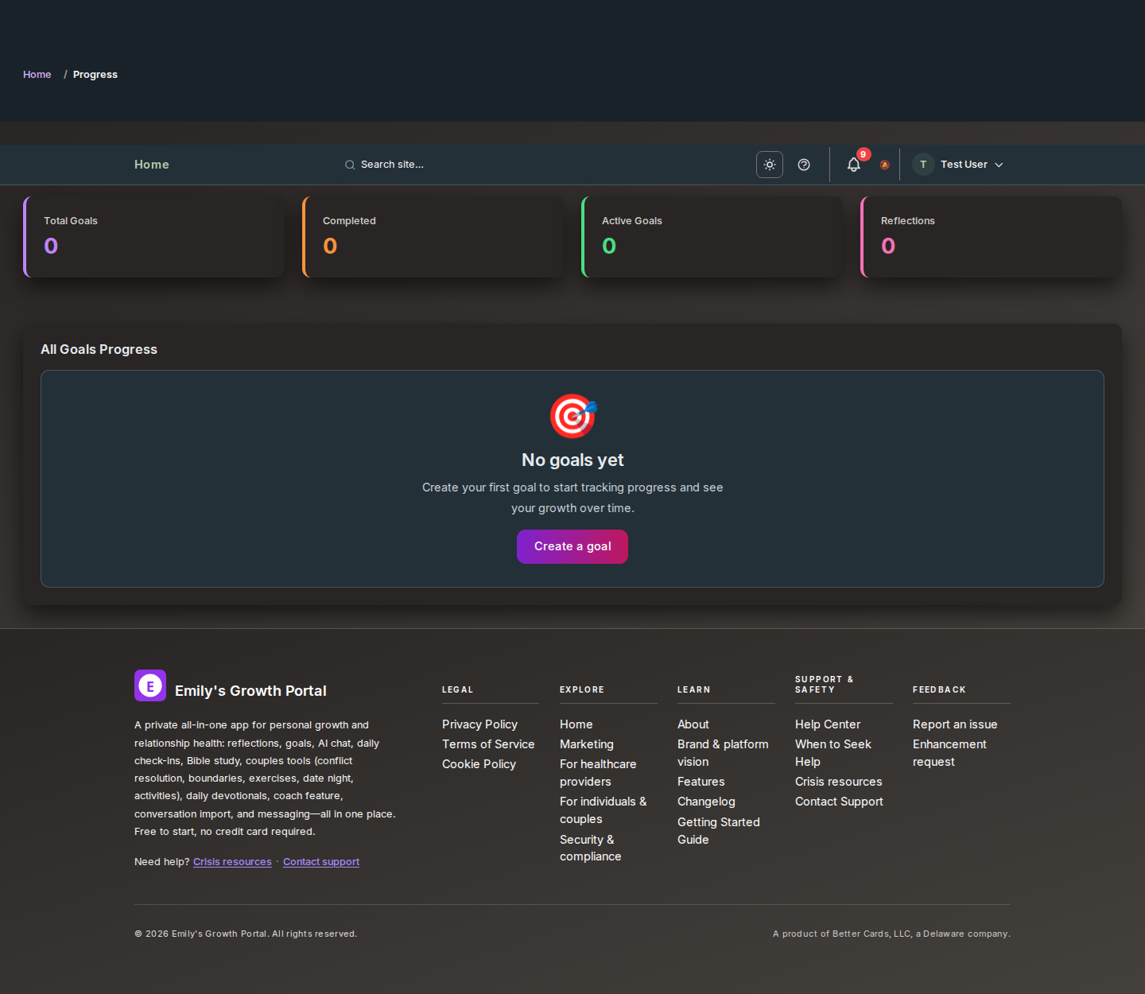
Task: Click the Test User avatar circle
Action: click(922, 165)
